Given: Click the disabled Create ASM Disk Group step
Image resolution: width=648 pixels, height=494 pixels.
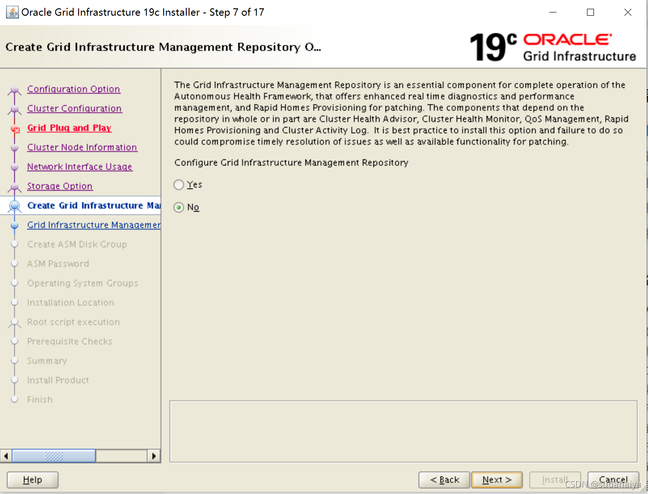Looking at the screenshot, I should [77, 244].
